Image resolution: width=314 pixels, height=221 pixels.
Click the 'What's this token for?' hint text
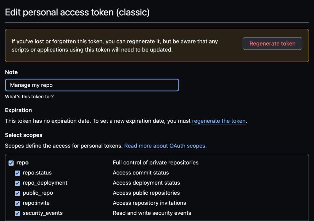tap(29, 97)
